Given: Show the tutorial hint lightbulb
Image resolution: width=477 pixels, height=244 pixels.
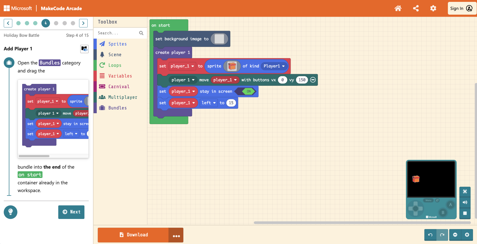Looking at the screenshot, I should [x=11, y=212].
